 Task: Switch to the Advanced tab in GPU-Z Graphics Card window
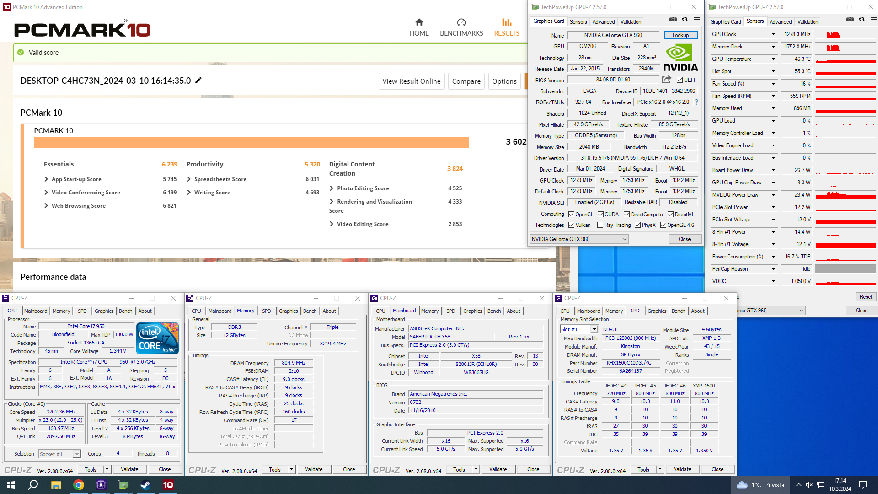tap(604, 22)
